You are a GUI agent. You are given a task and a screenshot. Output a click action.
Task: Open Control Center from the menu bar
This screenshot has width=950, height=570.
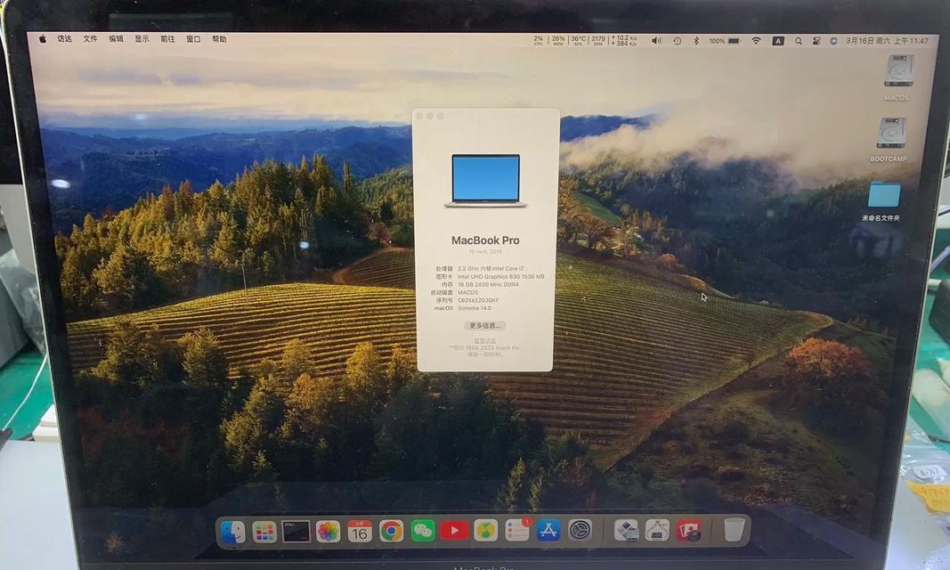(816, 41)
